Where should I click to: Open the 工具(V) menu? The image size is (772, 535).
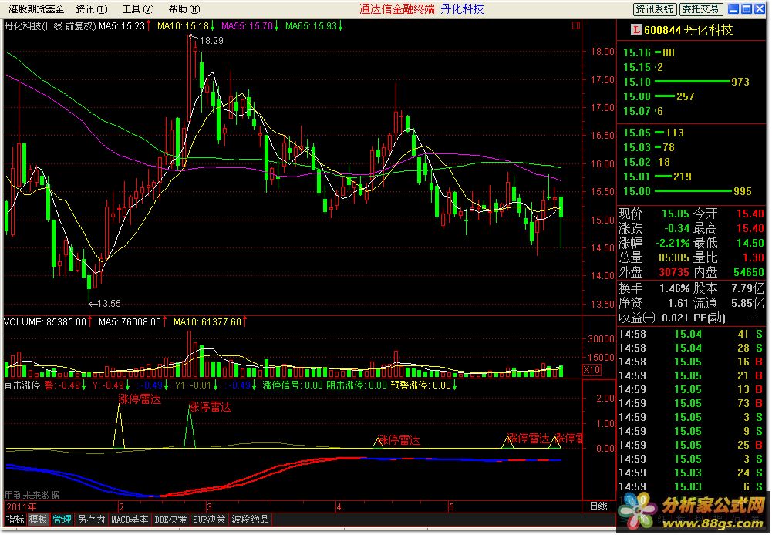pyautogui.click(x=138, y=8)
